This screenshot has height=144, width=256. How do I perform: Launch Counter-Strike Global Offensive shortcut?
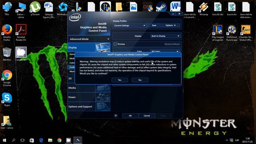(x=246, y=33)
